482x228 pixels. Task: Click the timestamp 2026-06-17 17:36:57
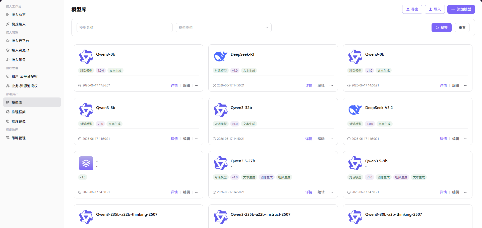(96, 85)
